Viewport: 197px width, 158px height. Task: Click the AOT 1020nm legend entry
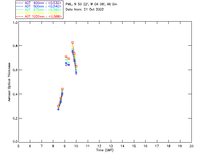[x=39, y=16]
